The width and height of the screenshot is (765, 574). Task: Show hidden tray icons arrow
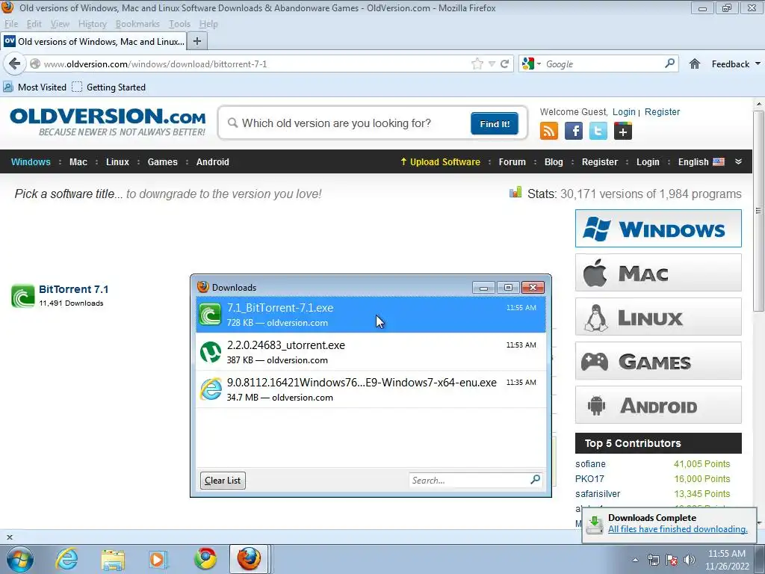(635, 560)
